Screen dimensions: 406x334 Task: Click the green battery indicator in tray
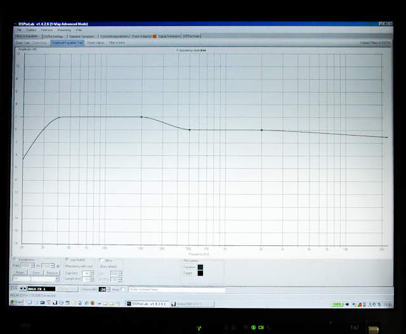pyautogui.click(x=337, y=304)
